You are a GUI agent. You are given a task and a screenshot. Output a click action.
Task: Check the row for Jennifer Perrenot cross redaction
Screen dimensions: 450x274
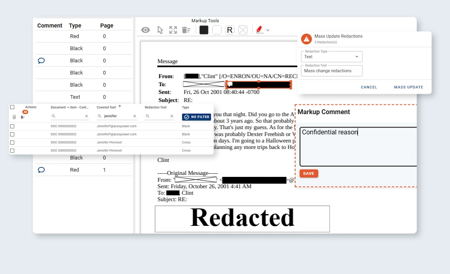click(12, 142)
